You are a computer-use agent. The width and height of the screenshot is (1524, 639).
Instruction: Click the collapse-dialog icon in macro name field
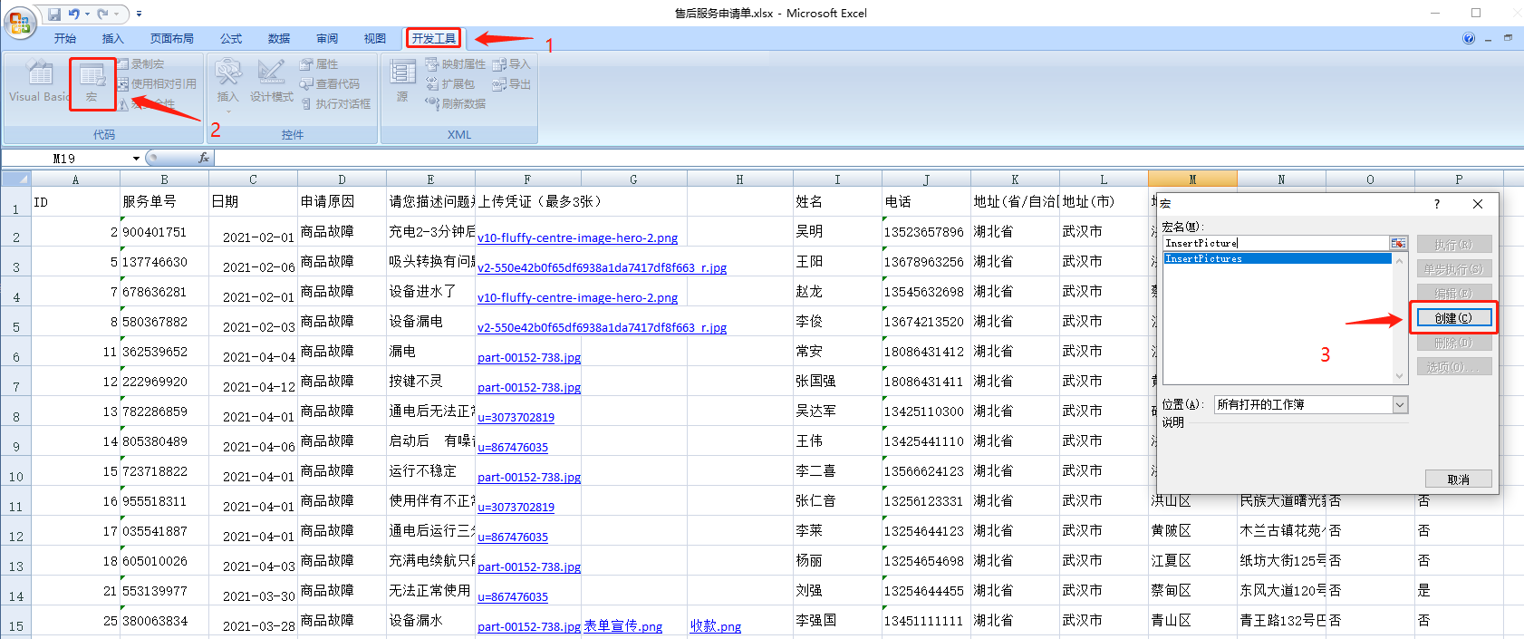1398,243
